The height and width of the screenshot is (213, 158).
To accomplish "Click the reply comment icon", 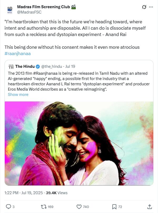I will click(8, 206).
